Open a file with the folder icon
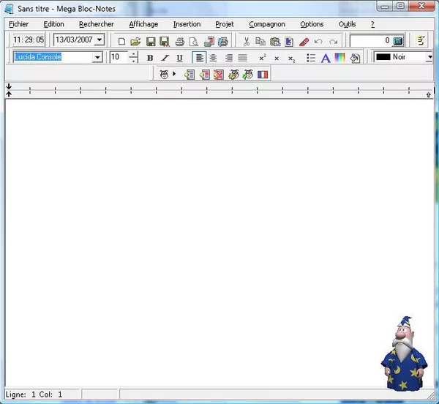 coord(136,42)
